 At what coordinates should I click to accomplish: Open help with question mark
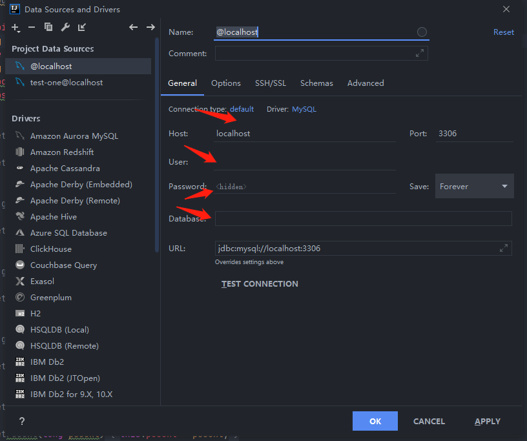(22, 421)
